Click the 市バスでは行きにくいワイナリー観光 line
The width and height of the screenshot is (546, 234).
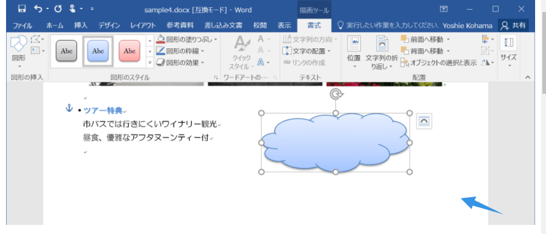[150, 124]
